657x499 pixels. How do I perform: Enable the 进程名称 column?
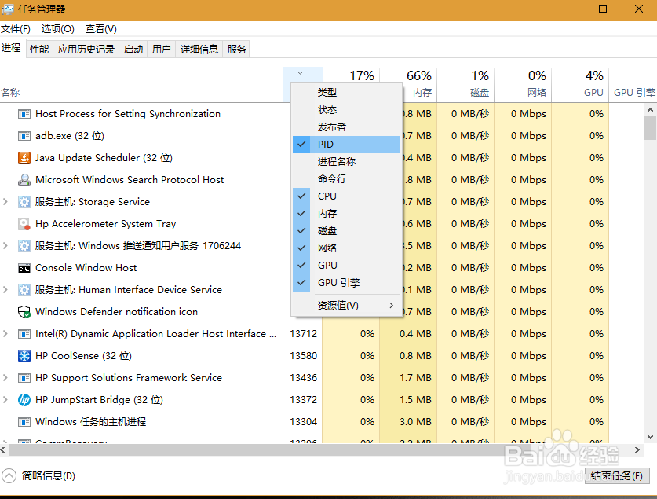point(346,161)
